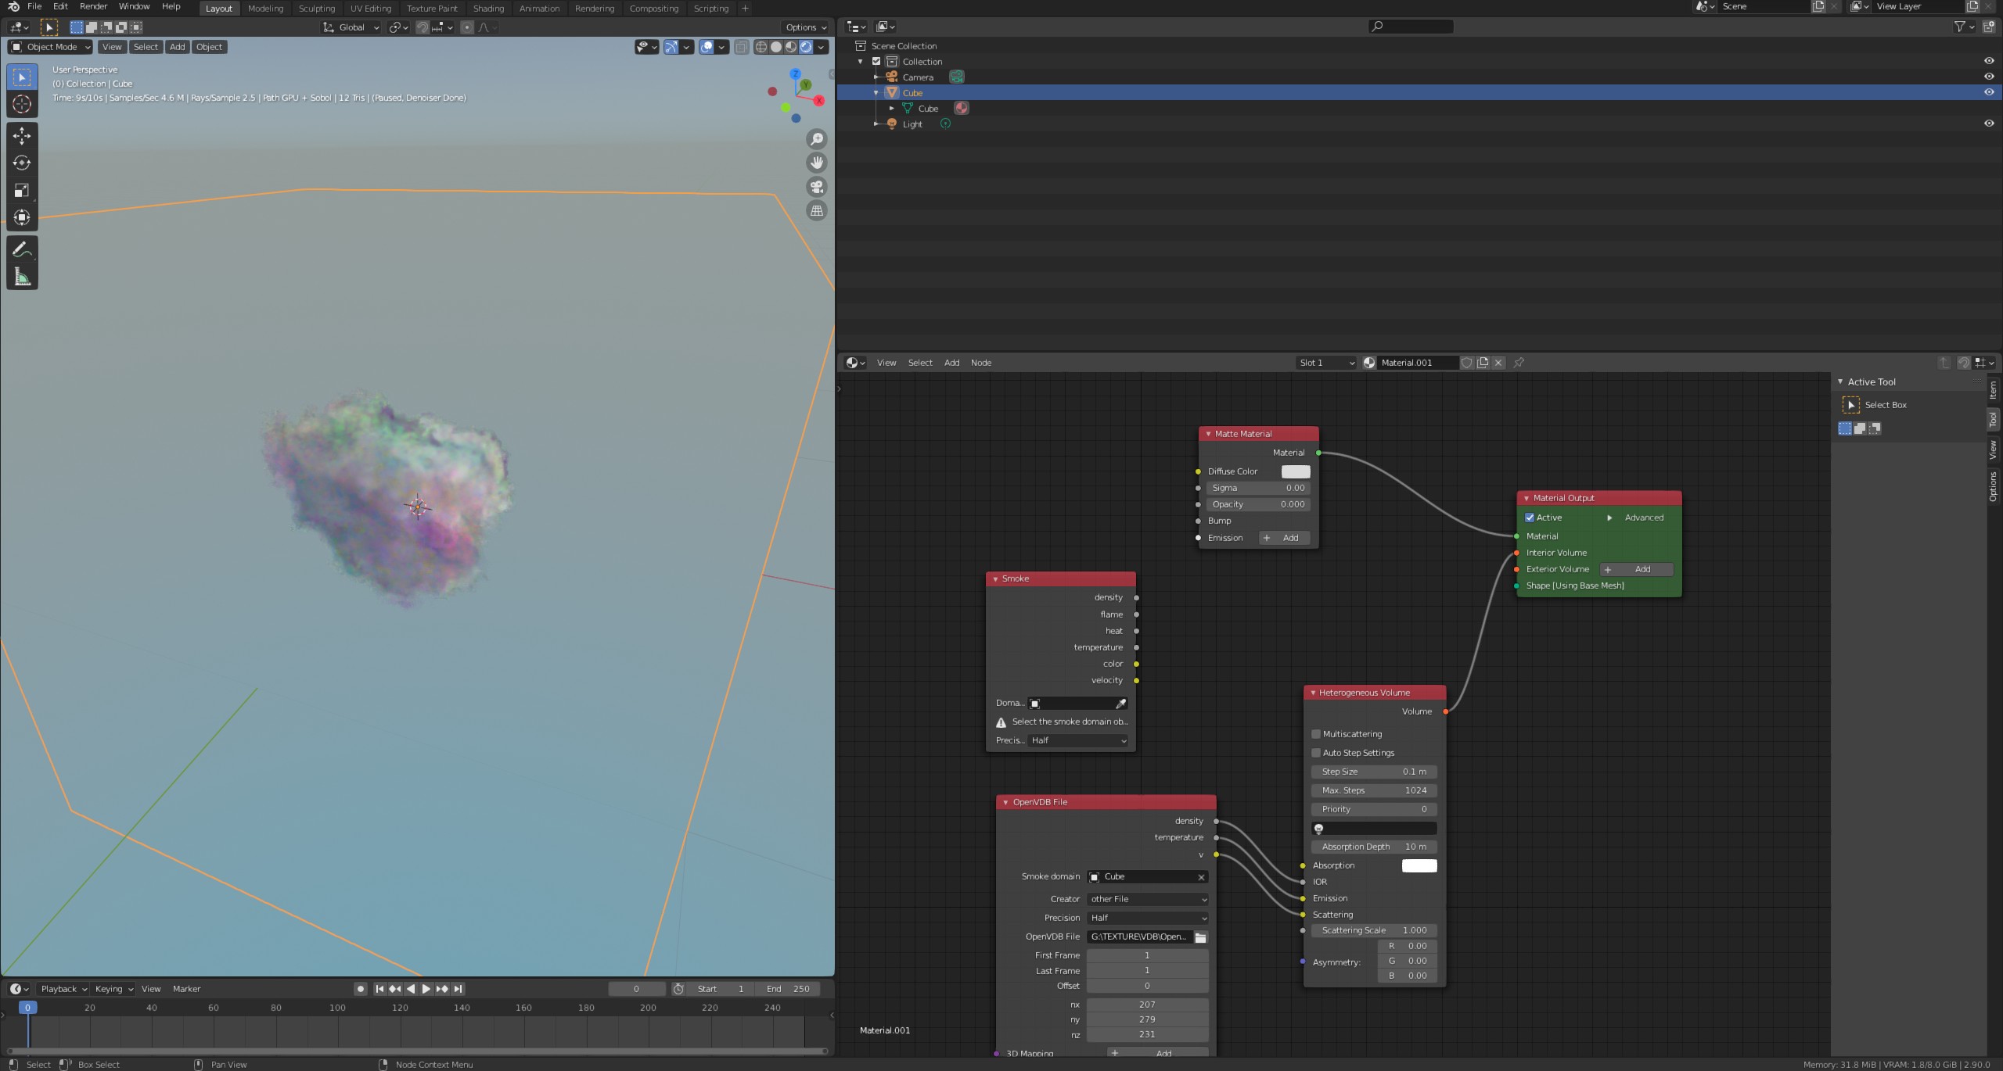Open the Object Mode dropdown

tap(51, 47)
